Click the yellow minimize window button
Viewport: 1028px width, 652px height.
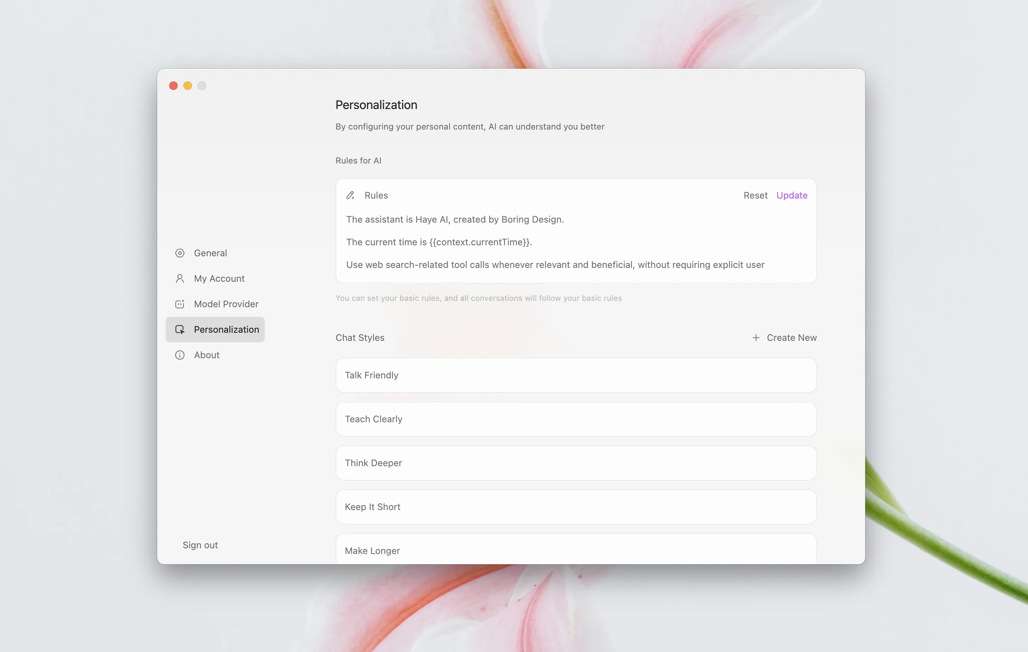click(x=187, y=86)
